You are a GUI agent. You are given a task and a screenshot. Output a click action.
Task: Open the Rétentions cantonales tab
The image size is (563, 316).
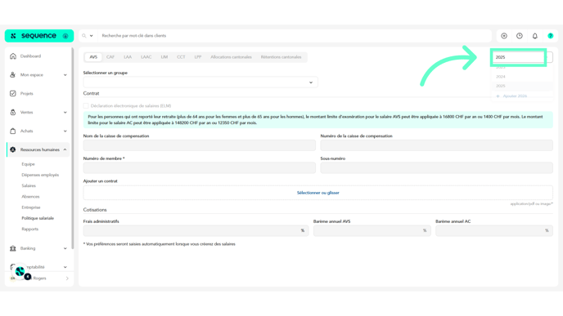pos(281,57)
